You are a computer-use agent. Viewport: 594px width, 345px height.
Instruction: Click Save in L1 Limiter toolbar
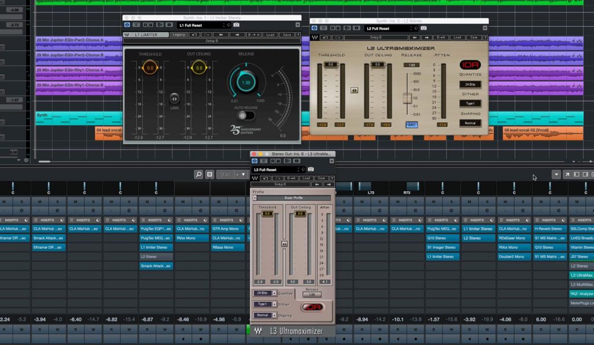287,35
